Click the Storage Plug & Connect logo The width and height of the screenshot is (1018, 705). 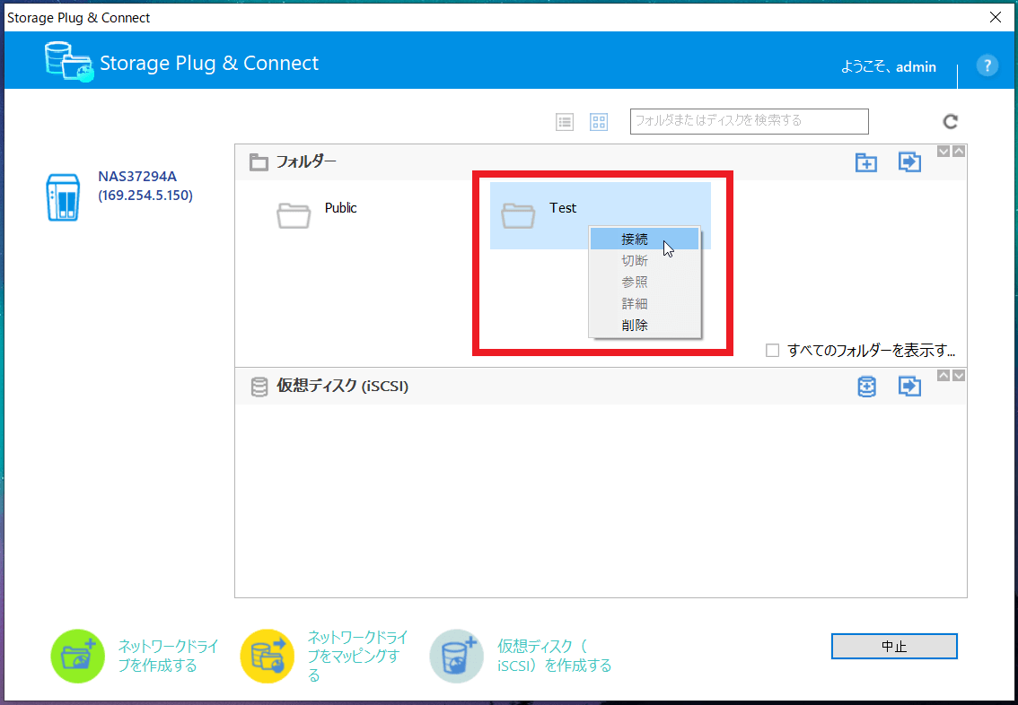coord(69,62)
